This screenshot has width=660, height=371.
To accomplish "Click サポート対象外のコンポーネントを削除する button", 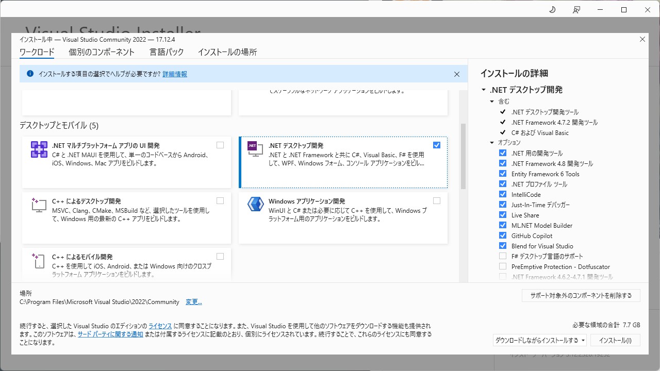I will (581, 296).
